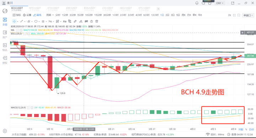Click the hide drawings icon
This screenshot has height=138, width=256.
86,21
